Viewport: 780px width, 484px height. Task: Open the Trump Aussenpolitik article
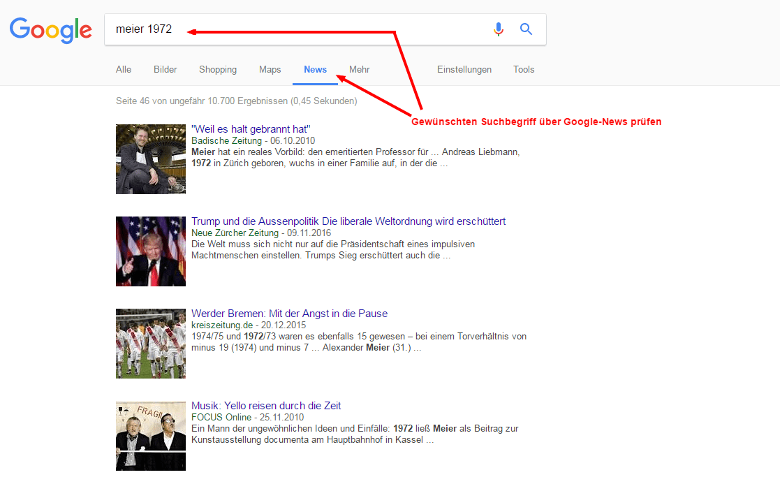point(348,221)
